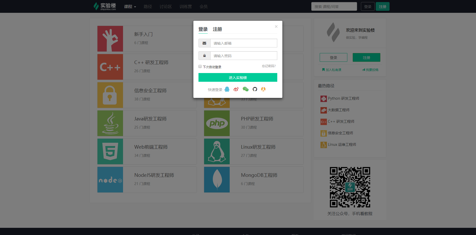Choose GitHub quick login
This screenshot has width=476, height=235.
click(255, 89)
